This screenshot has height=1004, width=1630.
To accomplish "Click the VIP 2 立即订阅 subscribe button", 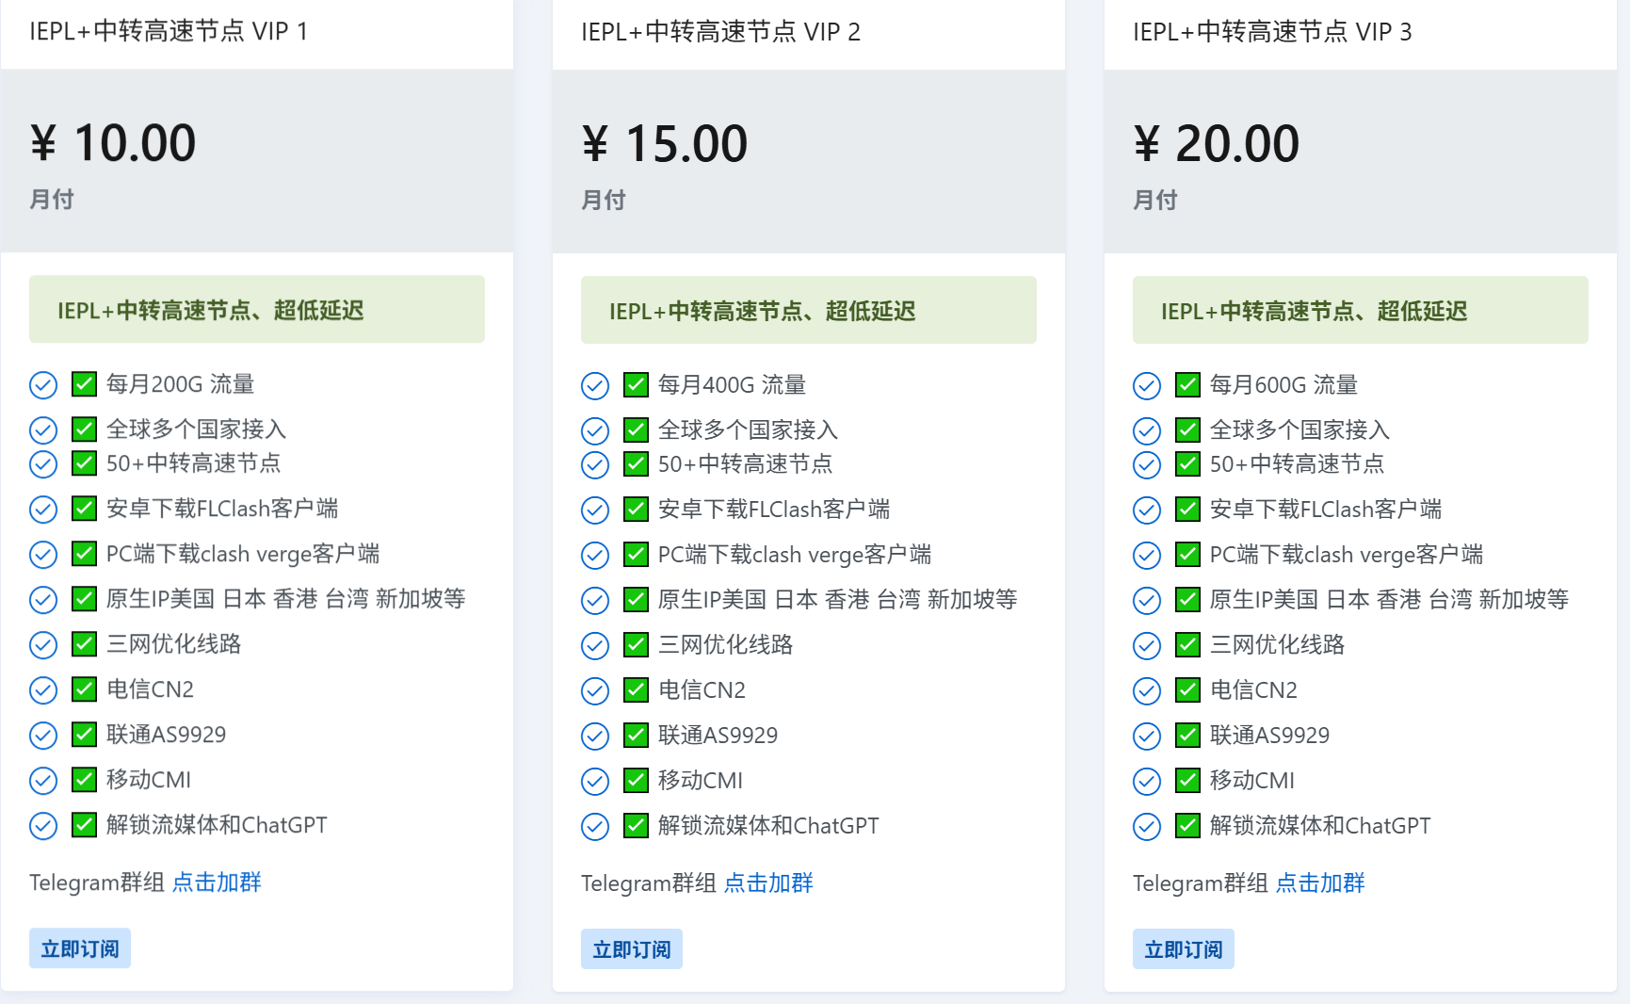I will (631, 949).
